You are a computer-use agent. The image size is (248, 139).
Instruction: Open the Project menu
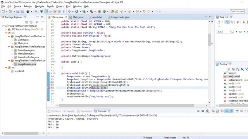[60, 6]
